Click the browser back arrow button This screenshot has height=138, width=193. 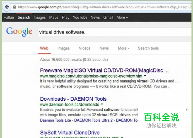pyautogui.click(x=7, y=7)
